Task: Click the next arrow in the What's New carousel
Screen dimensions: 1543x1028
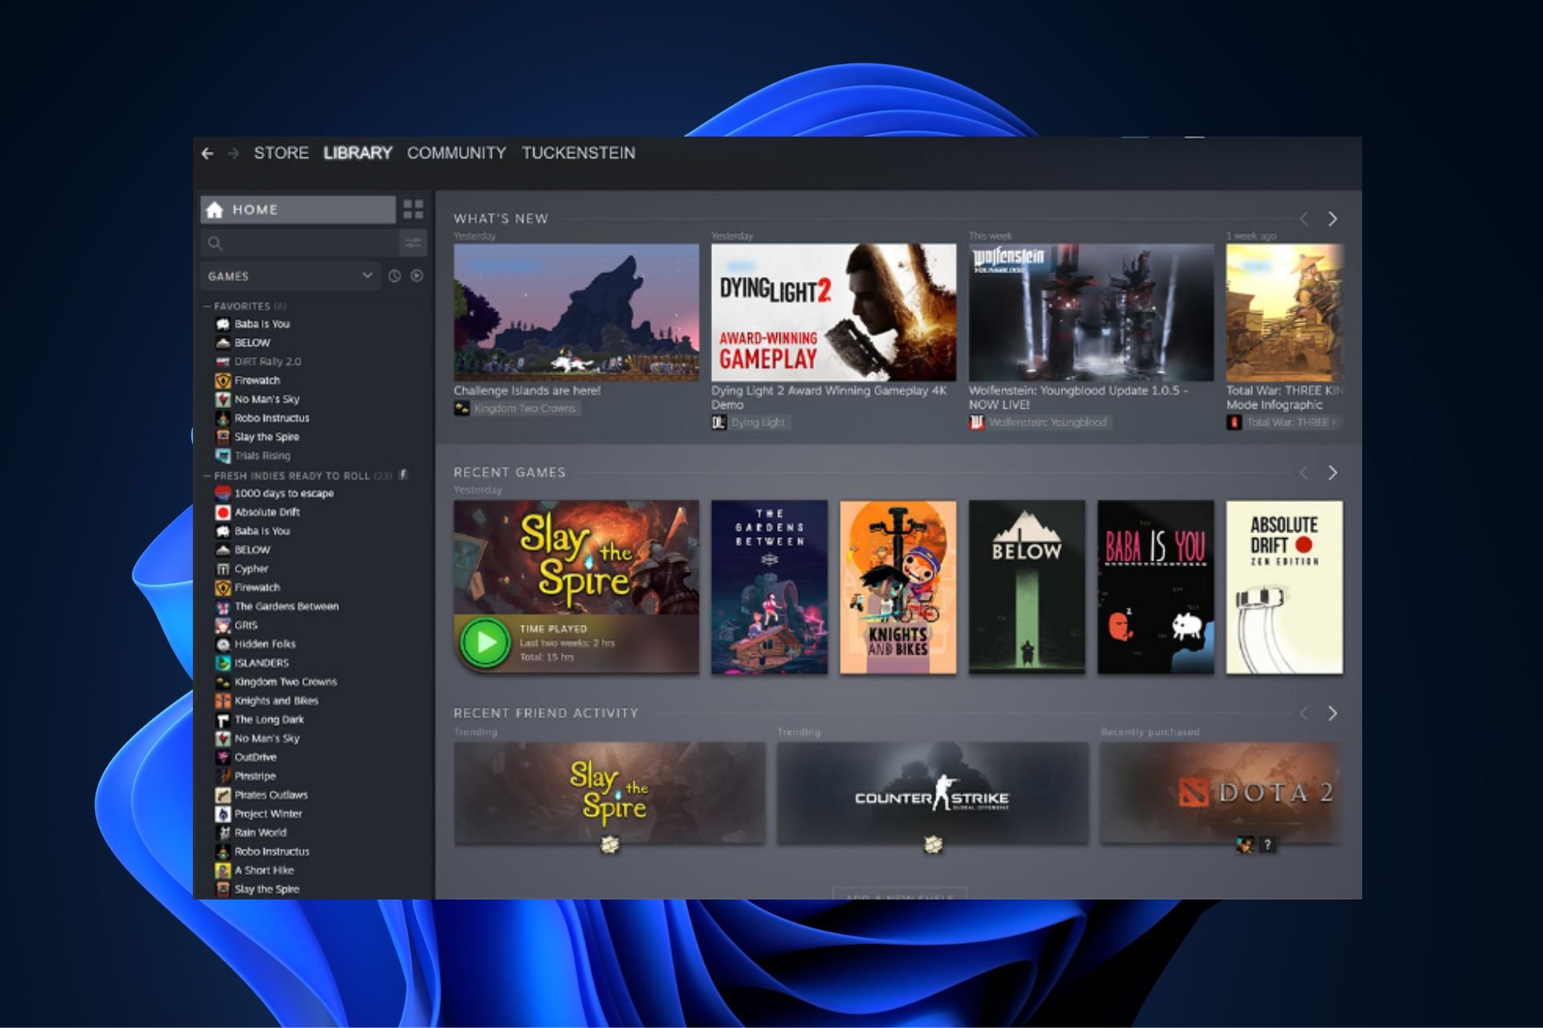Action: 1332,218
